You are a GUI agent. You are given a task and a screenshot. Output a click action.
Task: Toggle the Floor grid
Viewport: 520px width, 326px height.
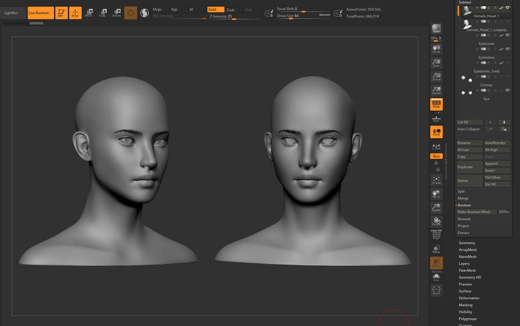[436, 118]
